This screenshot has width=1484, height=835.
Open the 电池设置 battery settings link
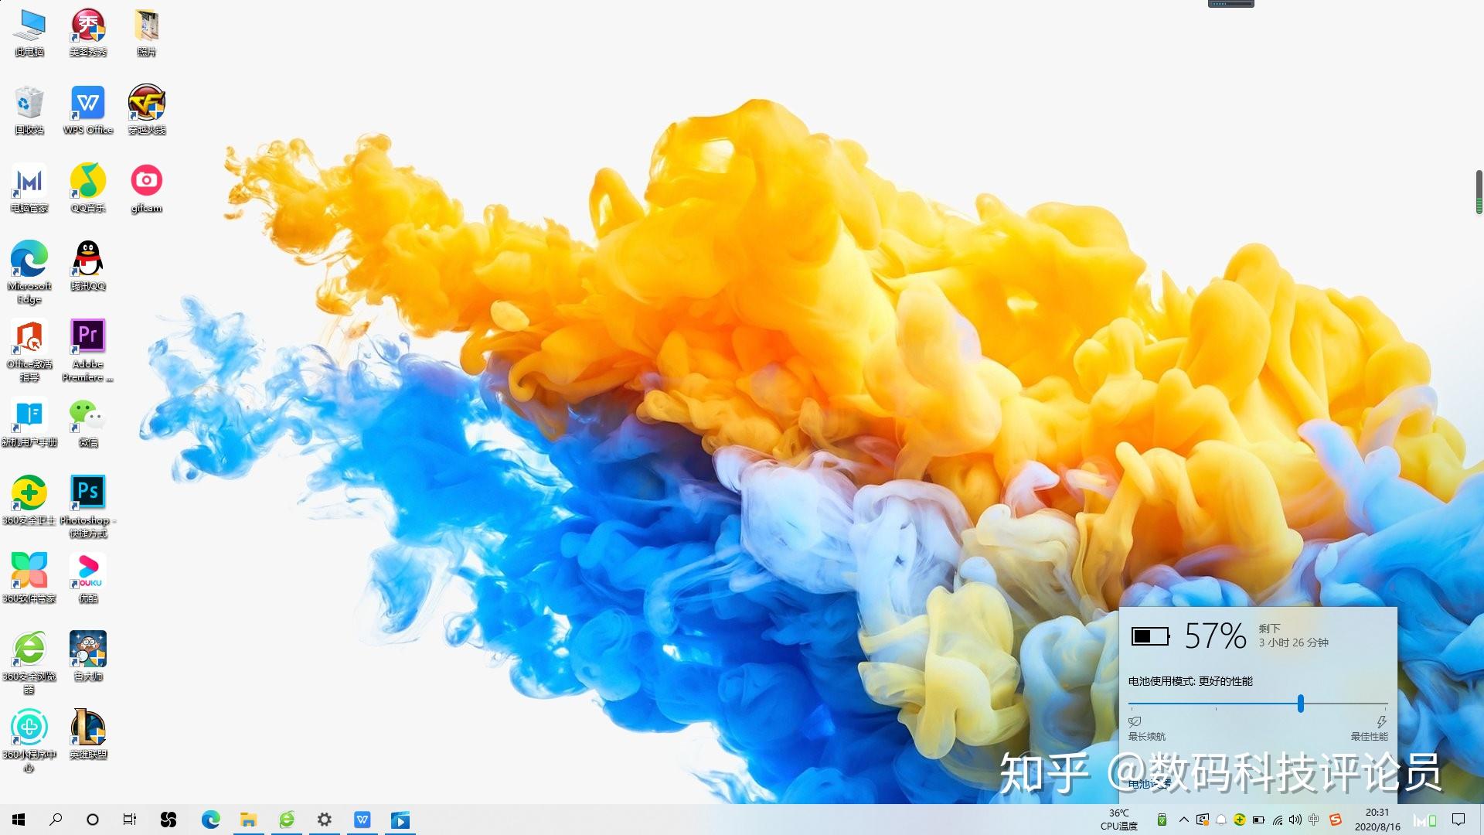1150,784
